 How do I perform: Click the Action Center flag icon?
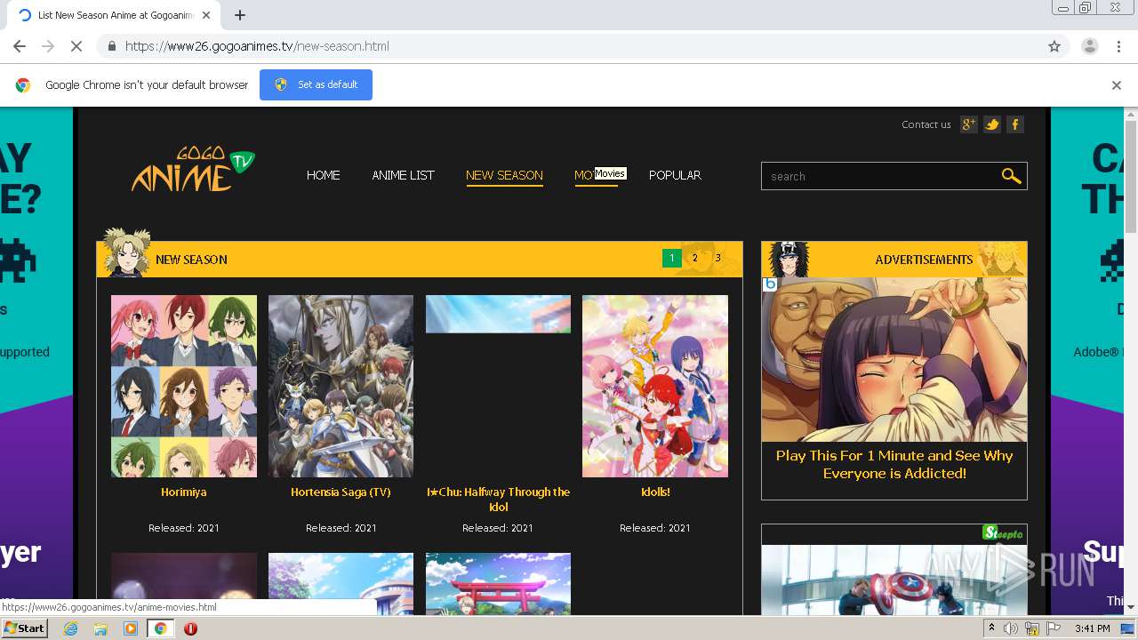click(1054, 628)
